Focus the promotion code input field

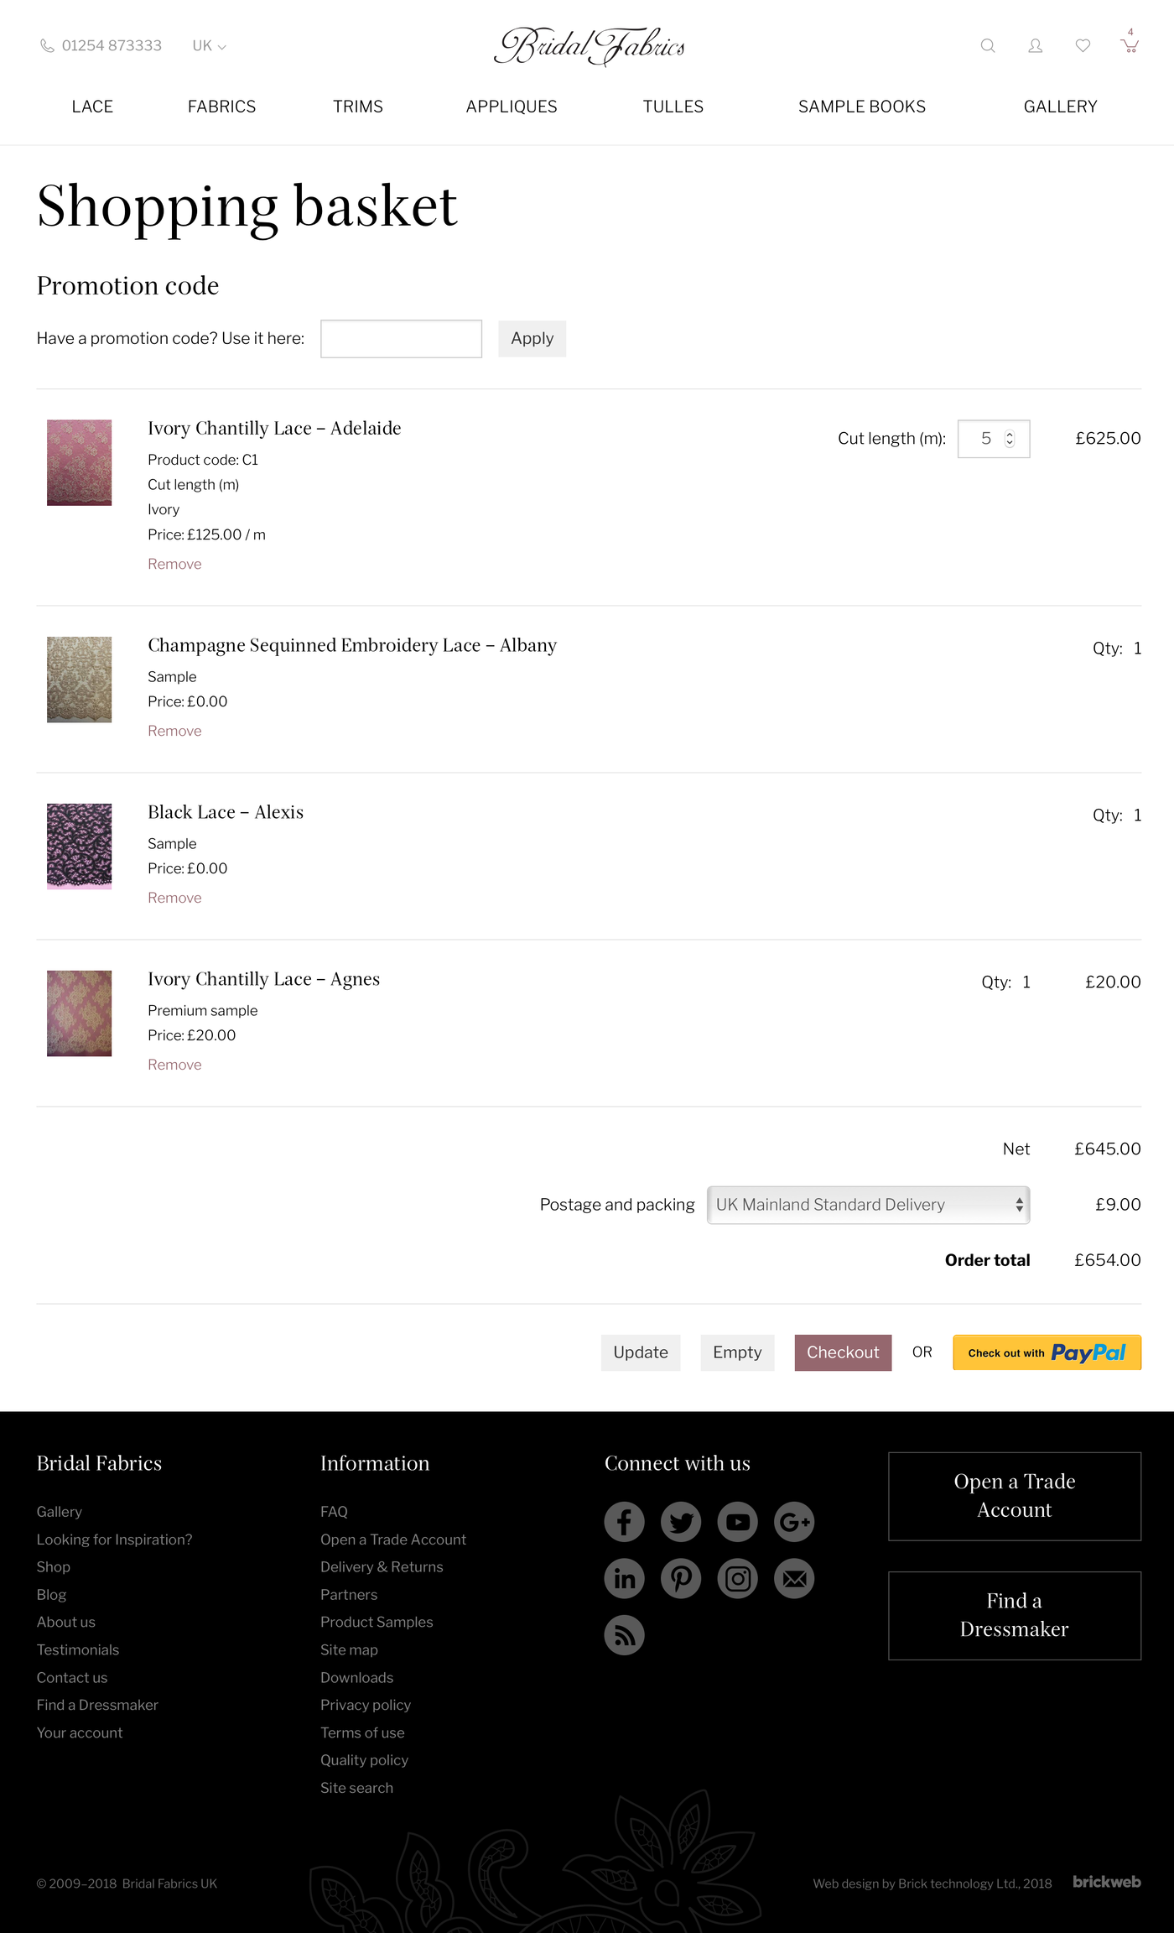point(401,339)
